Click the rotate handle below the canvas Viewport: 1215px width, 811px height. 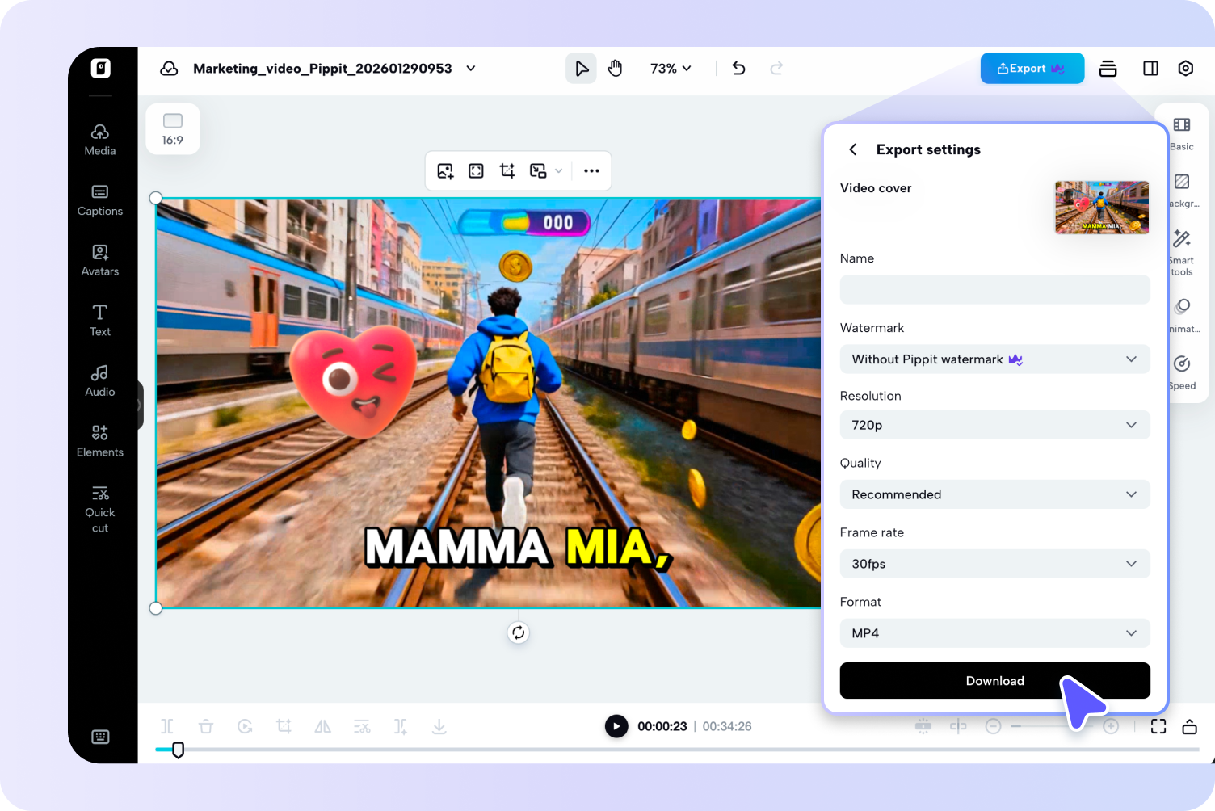pos(519,632)
